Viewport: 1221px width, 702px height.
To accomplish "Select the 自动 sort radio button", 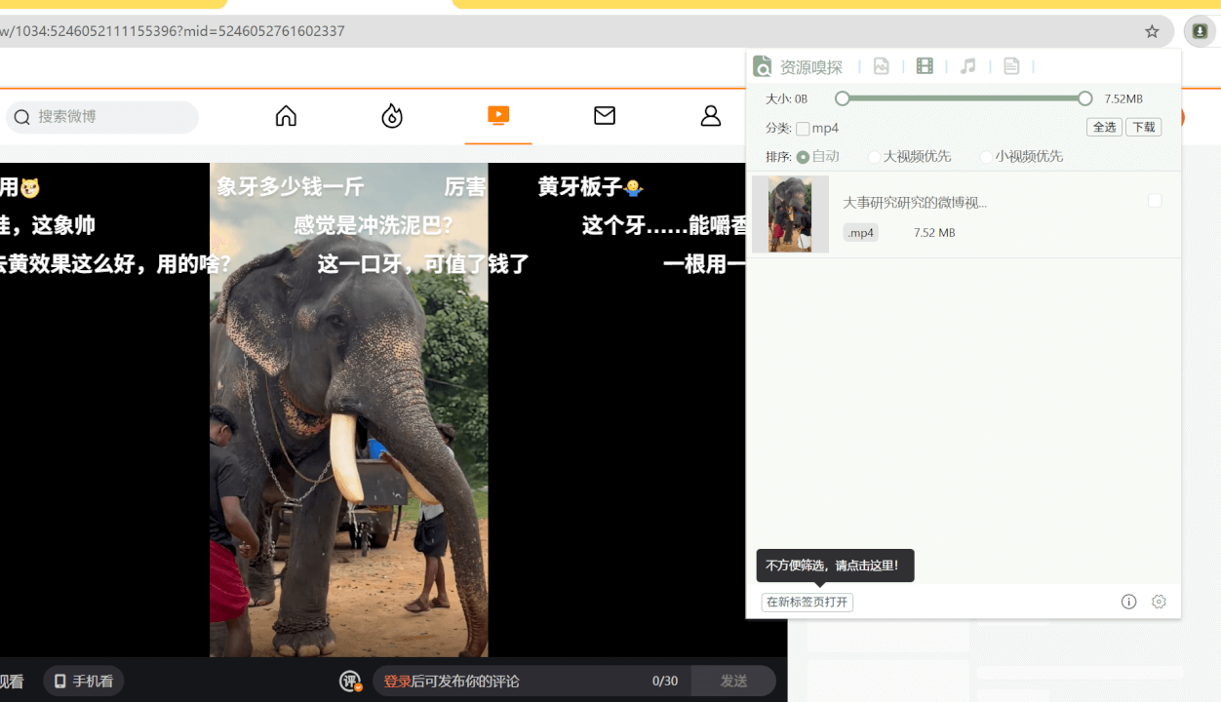I will (803, 157).
